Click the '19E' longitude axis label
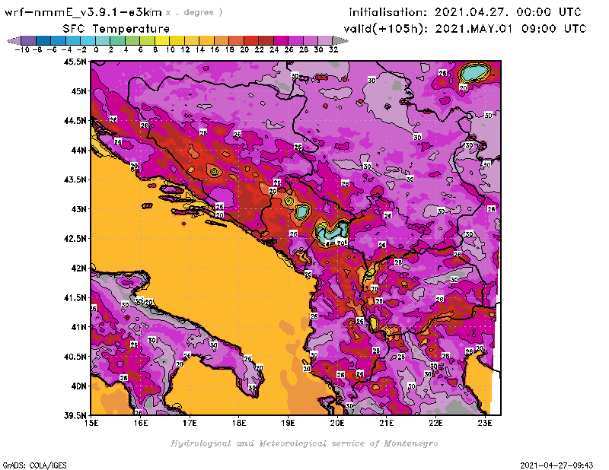Viewport: 609px width, 470px height. (x=289, y=423)
